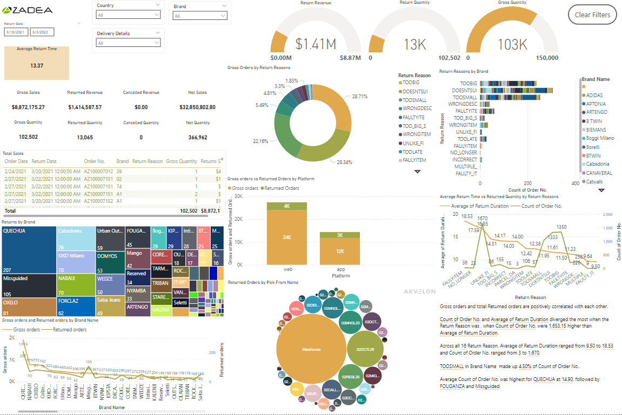This screenshot has height=415, width=622.
Task: Open the Country dropdown list
Action: click(128, 15)
